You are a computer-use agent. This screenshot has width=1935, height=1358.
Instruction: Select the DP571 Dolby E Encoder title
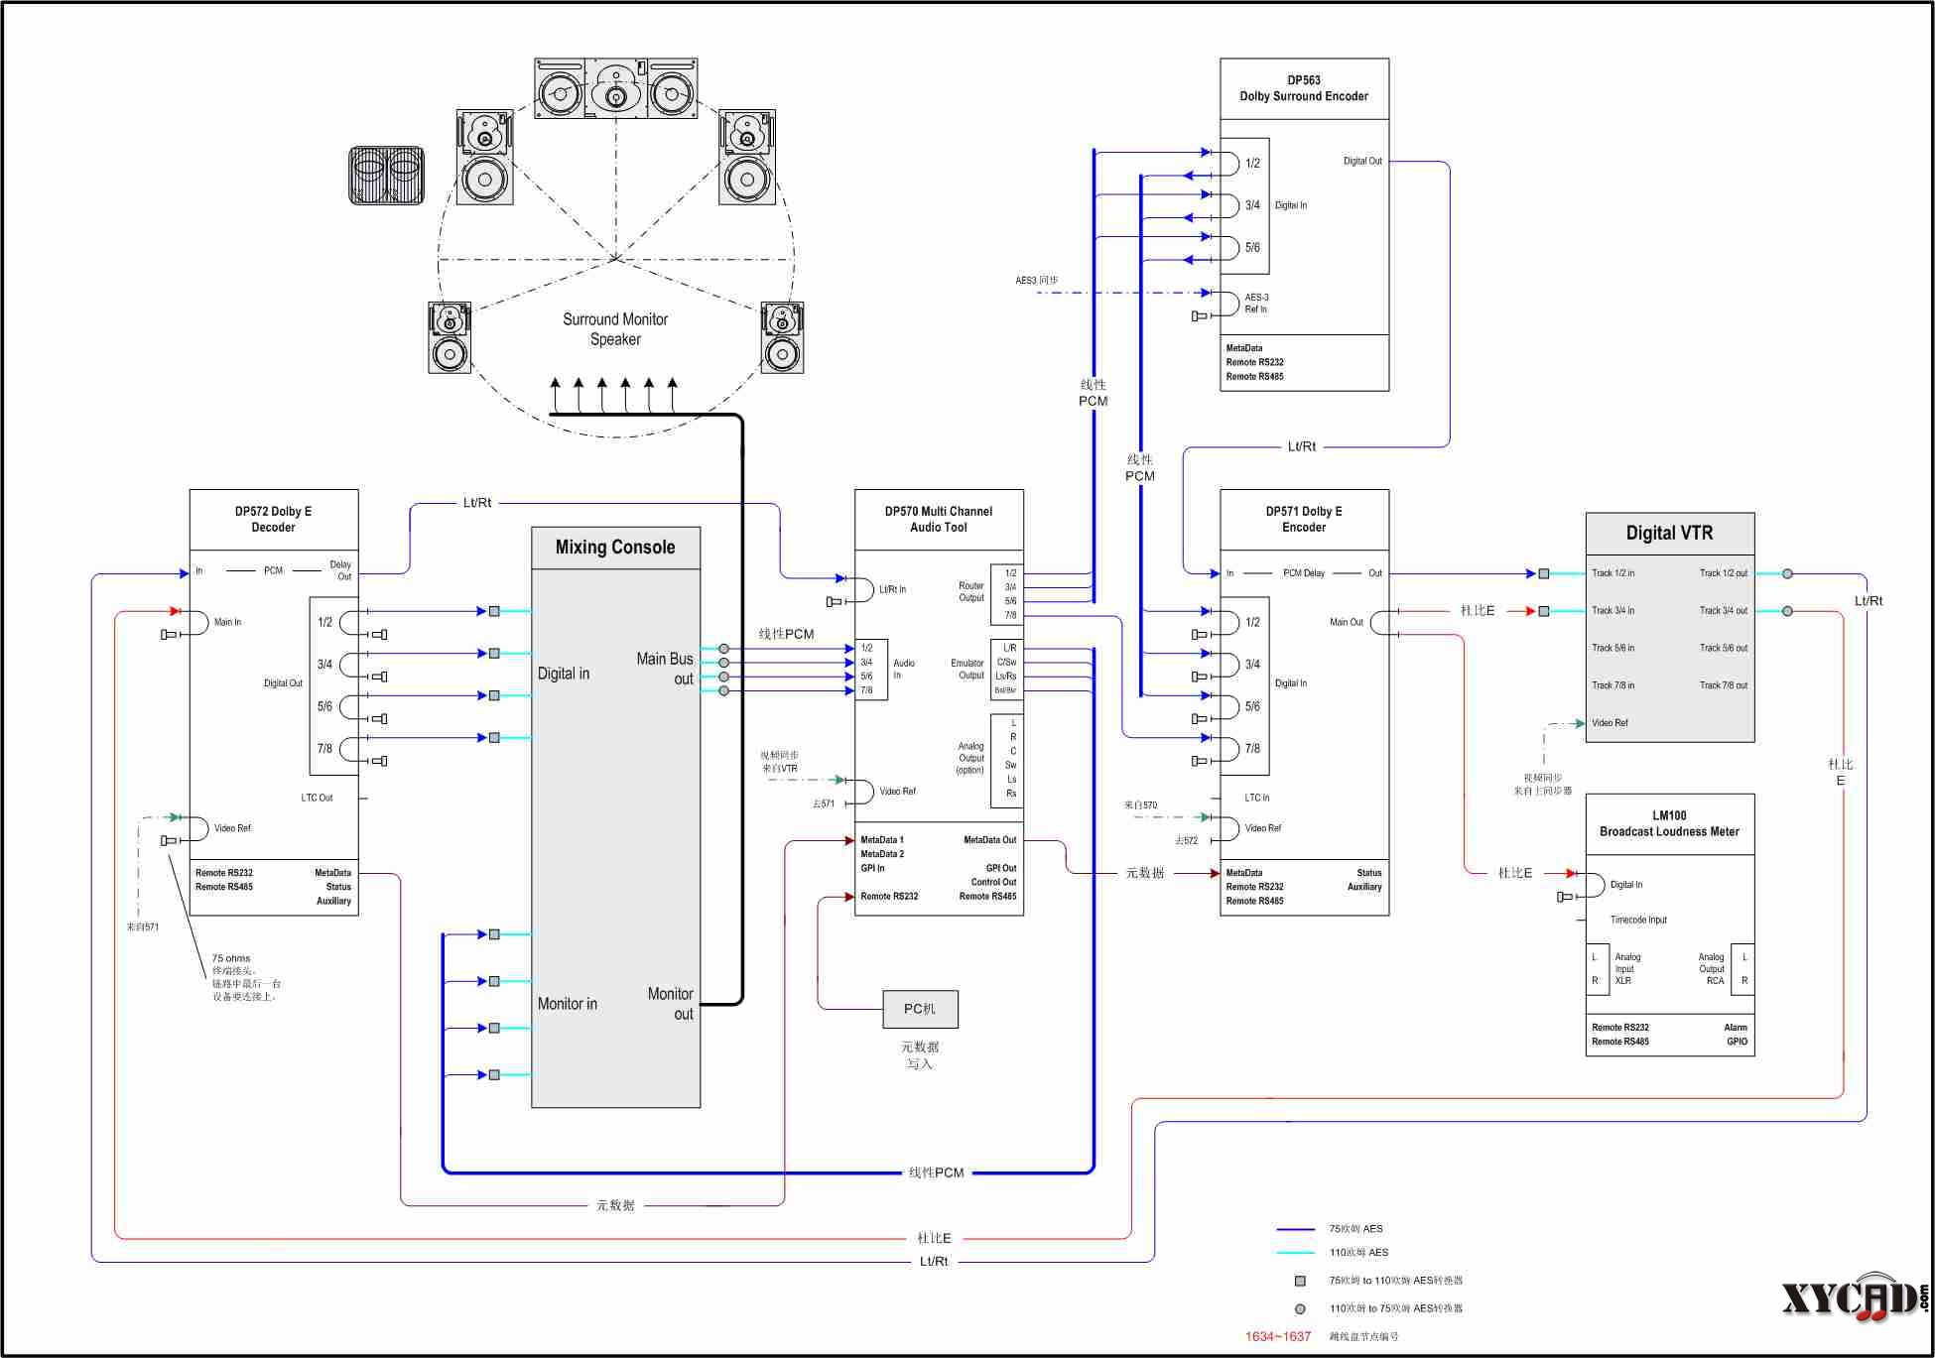click(1304, 519)
